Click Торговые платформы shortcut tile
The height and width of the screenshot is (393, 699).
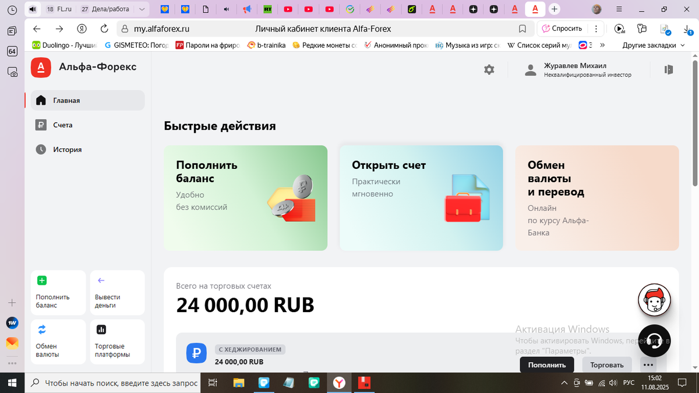[x=117, y=342]
